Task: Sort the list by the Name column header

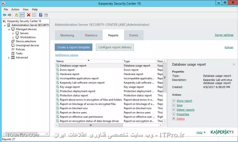Action: tap(89, 61)
